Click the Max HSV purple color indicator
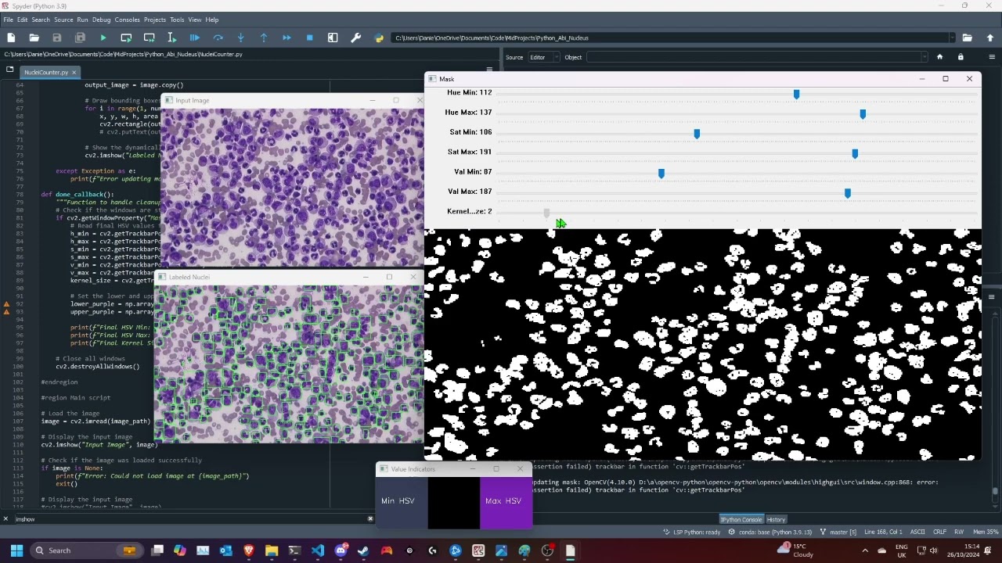Viewport: 1002px width, 563px height. coord(506,501)
